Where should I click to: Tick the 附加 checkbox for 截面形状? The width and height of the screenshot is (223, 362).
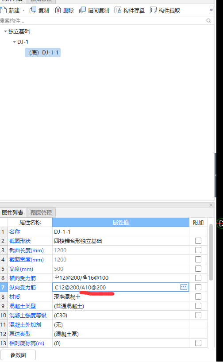198,241
